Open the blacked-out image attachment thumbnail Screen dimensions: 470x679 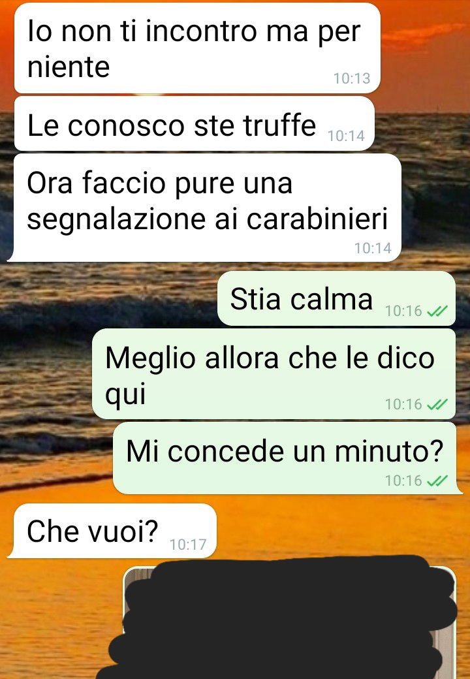click(289, 623)
